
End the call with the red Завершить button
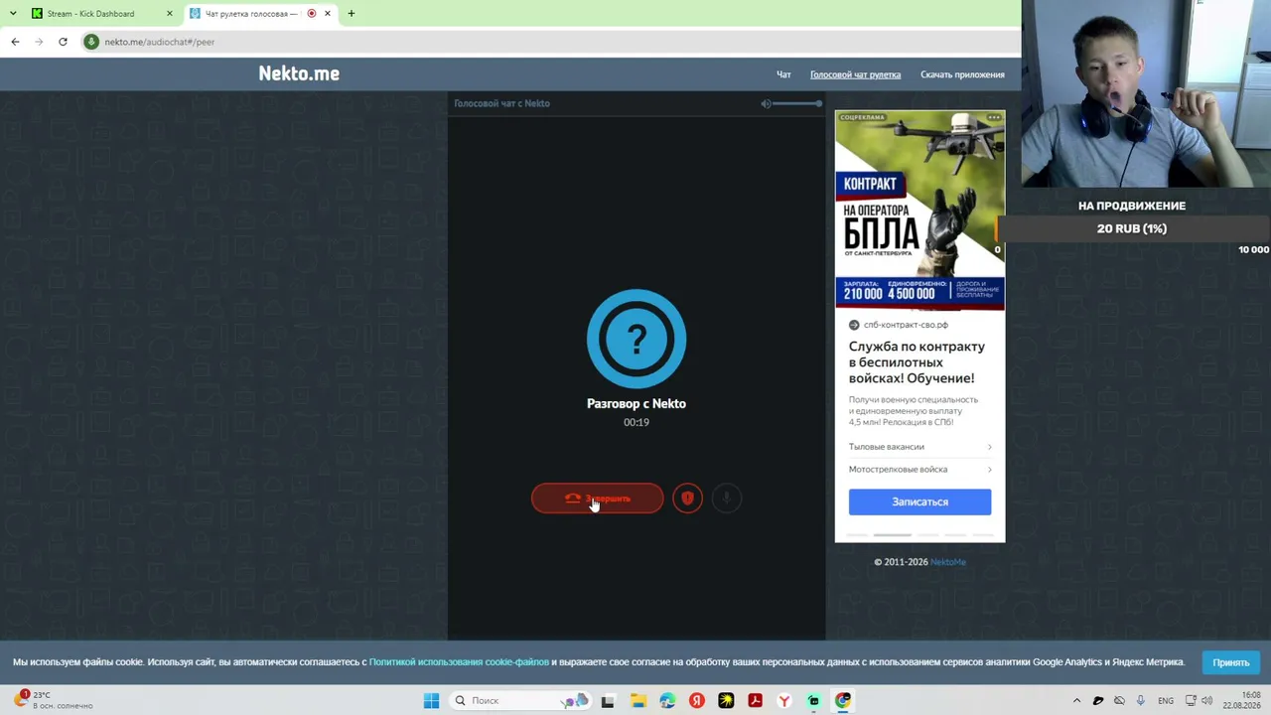click(597, 499)
